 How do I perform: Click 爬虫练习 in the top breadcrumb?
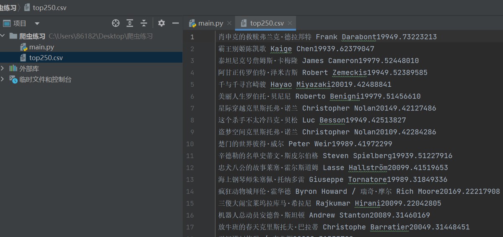pyautogui.click(x=8, y=8)
